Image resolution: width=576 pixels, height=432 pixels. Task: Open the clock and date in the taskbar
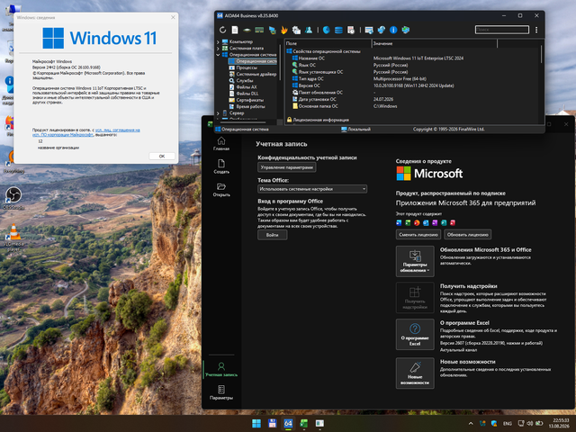(559, 423)
